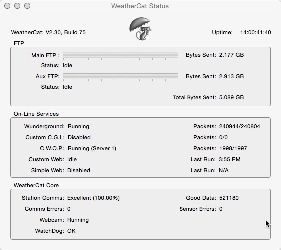Click Custom Web Last Run 3:55 PM
This screenshot has width=281, height=250.
tap(230, 159)
